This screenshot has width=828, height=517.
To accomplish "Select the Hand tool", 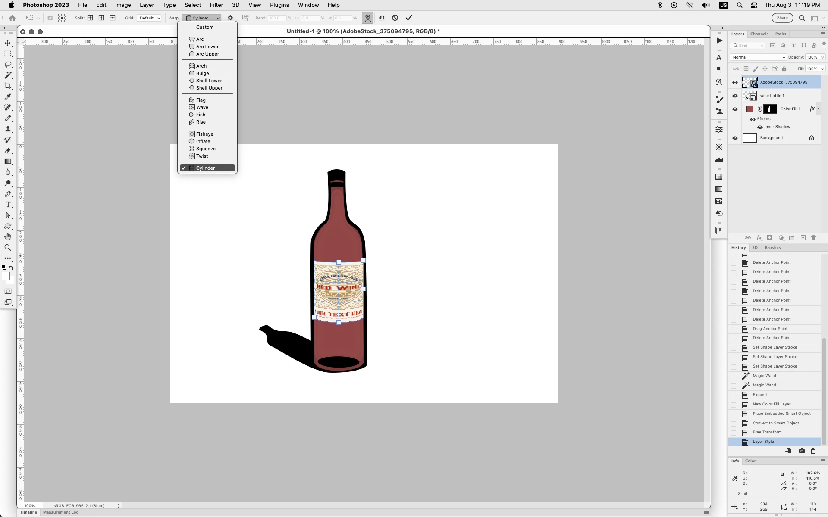I will pos(8,237).
